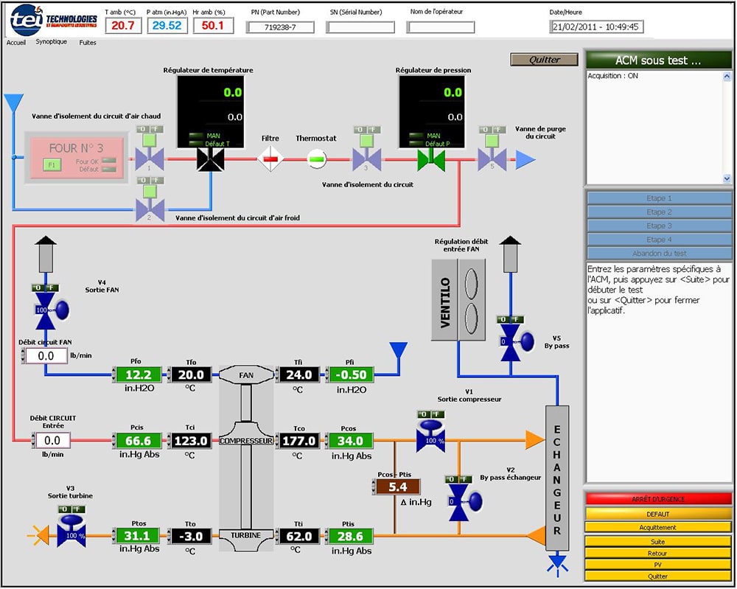The width and height of the screenshot is (737, 589).
Task: Open the Fuites menu
Action: [88, 43]
